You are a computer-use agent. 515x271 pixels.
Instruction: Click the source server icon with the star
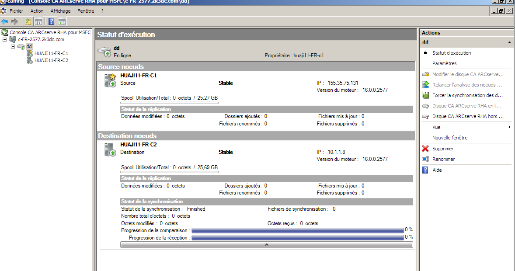(110, 80)
